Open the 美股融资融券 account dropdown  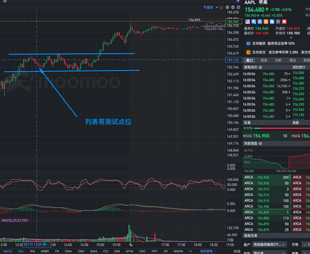coord(269,245)
